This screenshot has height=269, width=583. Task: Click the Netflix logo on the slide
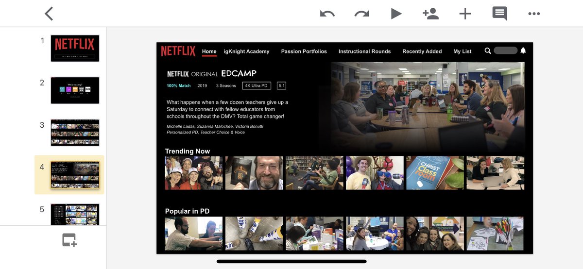[178, 51]
